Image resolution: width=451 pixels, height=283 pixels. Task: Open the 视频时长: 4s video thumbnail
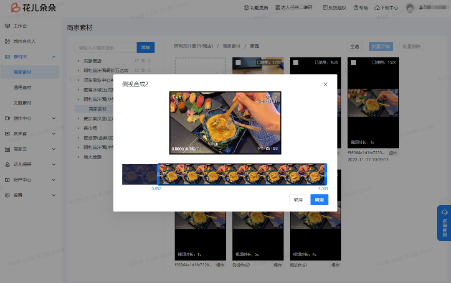click(316, 236)
